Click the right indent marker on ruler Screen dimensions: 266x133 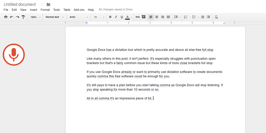[x=224, y=23]
